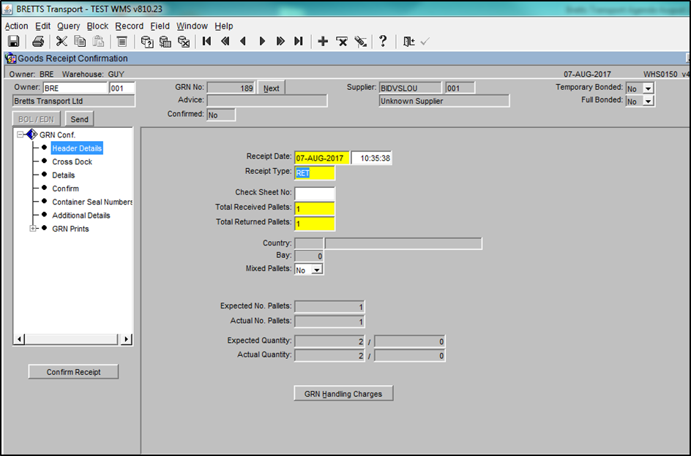Click the Exit door icon
This screenshot has width=691, height=456.
click(409, 42)
